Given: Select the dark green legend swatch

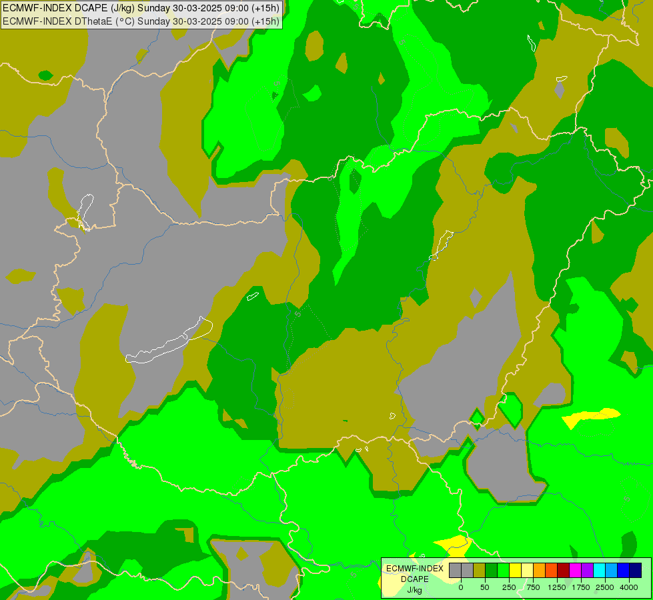Looking at the screenshot, I should pyautogui.click(x=492, y=570).
